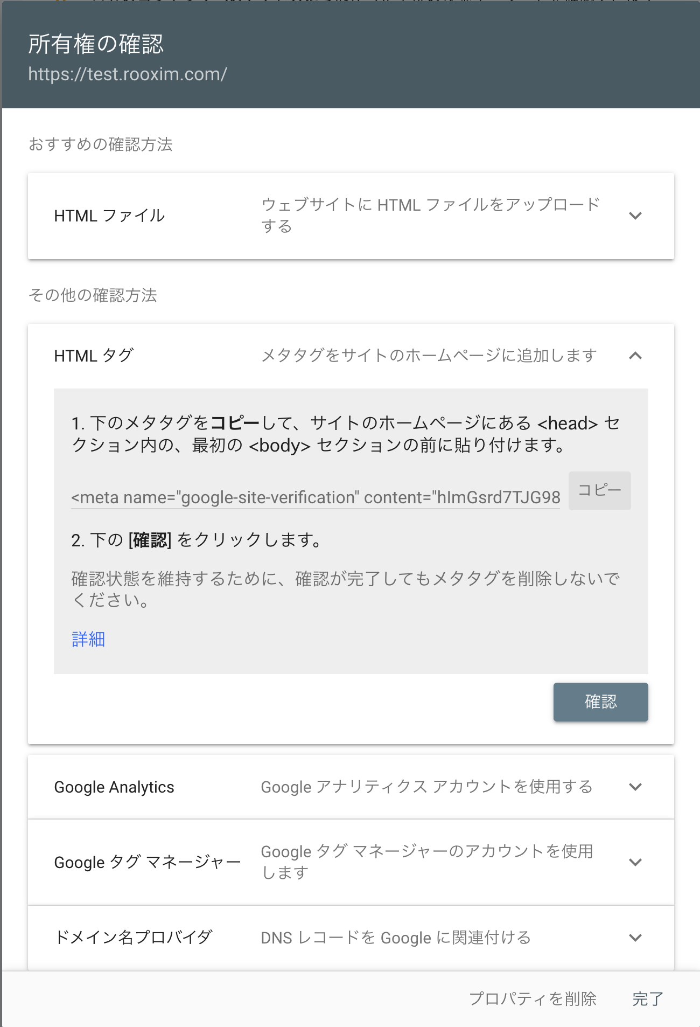Open the ドメイン名プロバイダ method row
The image size is (700, 1027).
pos(134,938)
